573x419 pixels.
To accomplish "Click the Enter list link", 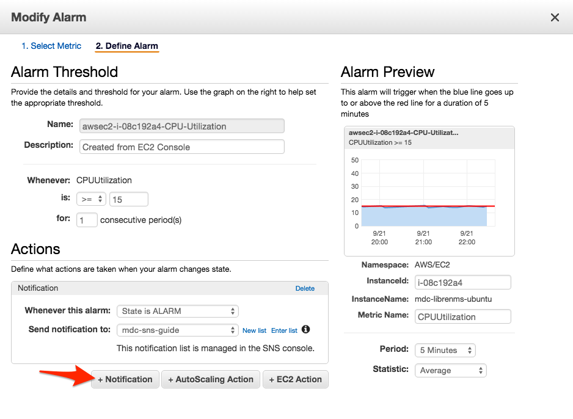I will point(284,330).
